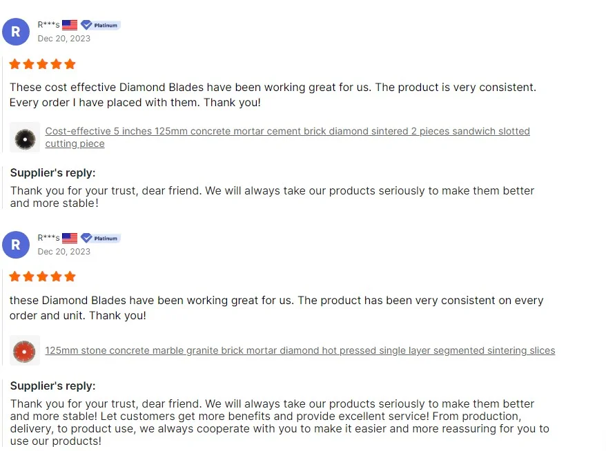The image size is (606, 451).
Task: Click second Supplier's reply heading
Action: click(x=52, y=385)
